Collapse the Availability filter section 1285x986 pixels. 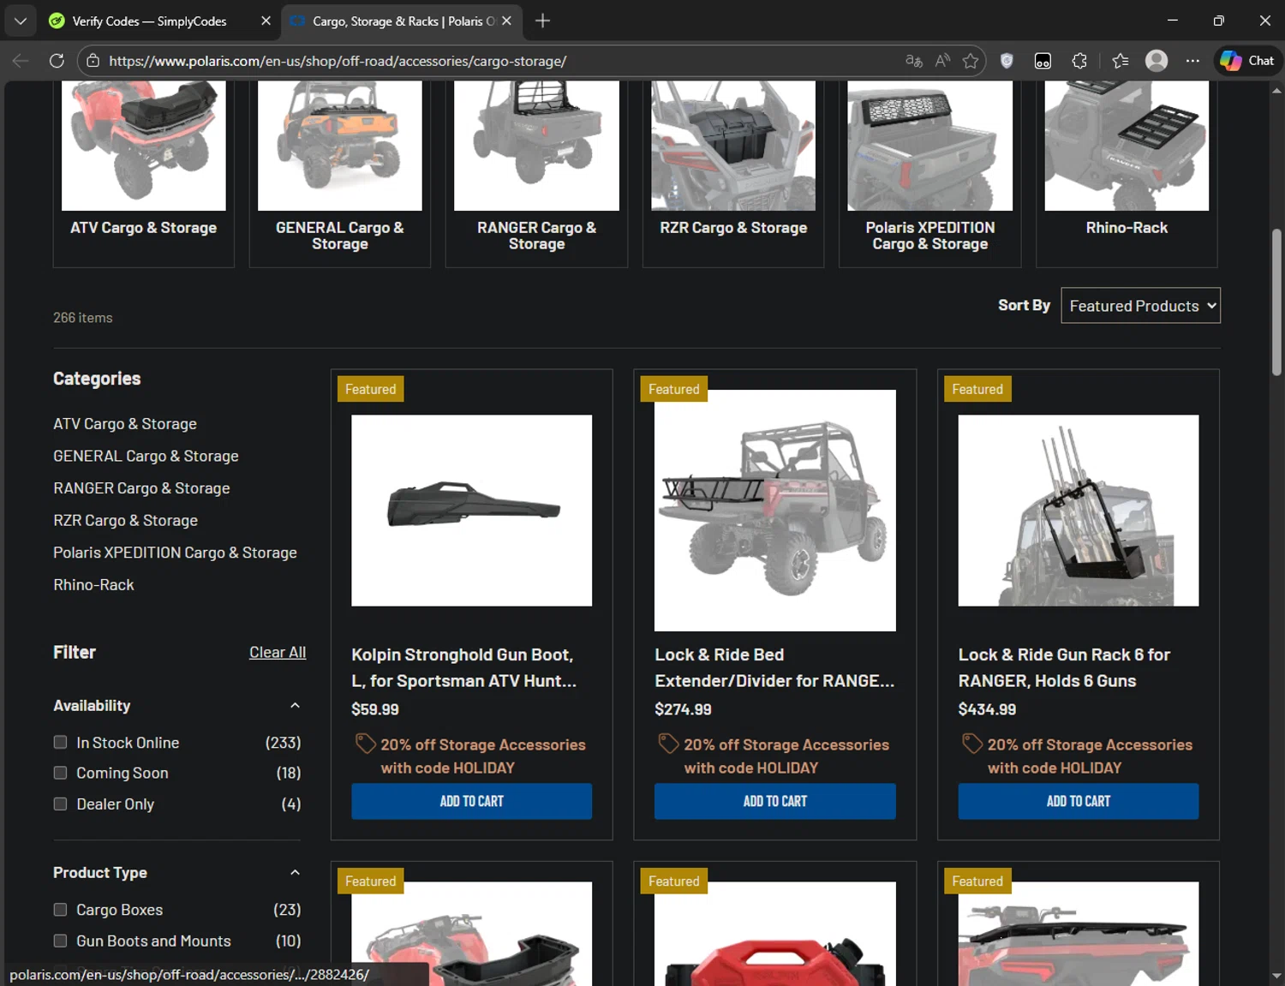[295, 705]
